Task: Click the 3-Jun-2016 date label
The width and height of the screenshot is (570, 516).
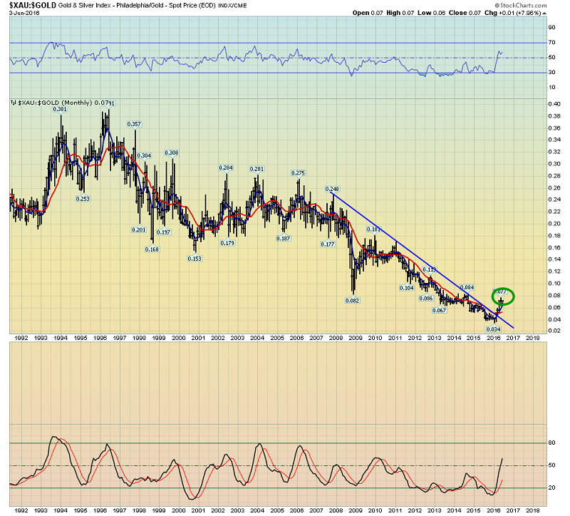Action: point(24,13)
